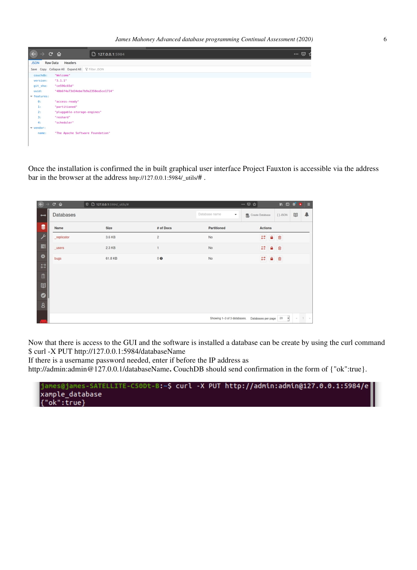417x570 pixels.
Task: Open Firefox hamburger menu in the Fauxton window
Action: 309,204
